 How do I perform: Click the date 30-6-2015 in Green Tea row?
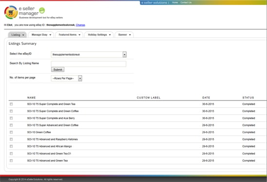[x=208, y=104]
